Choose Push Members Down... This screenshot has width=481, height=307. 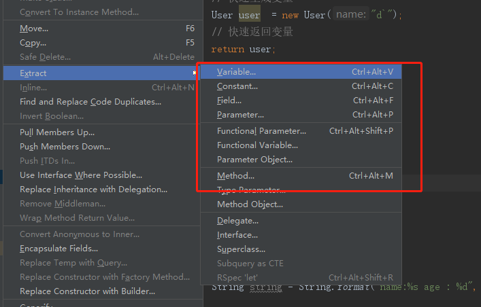[101, 147]
